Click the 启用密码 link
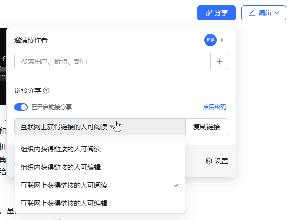The image size is (290, 220). click(x=214, y=107)
